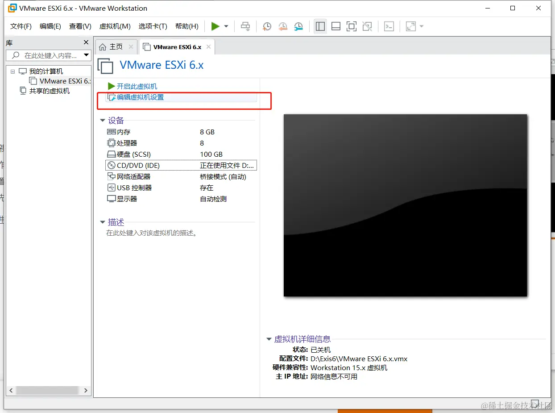Take a snapshot using the snapshot icon

coord(266,26)
